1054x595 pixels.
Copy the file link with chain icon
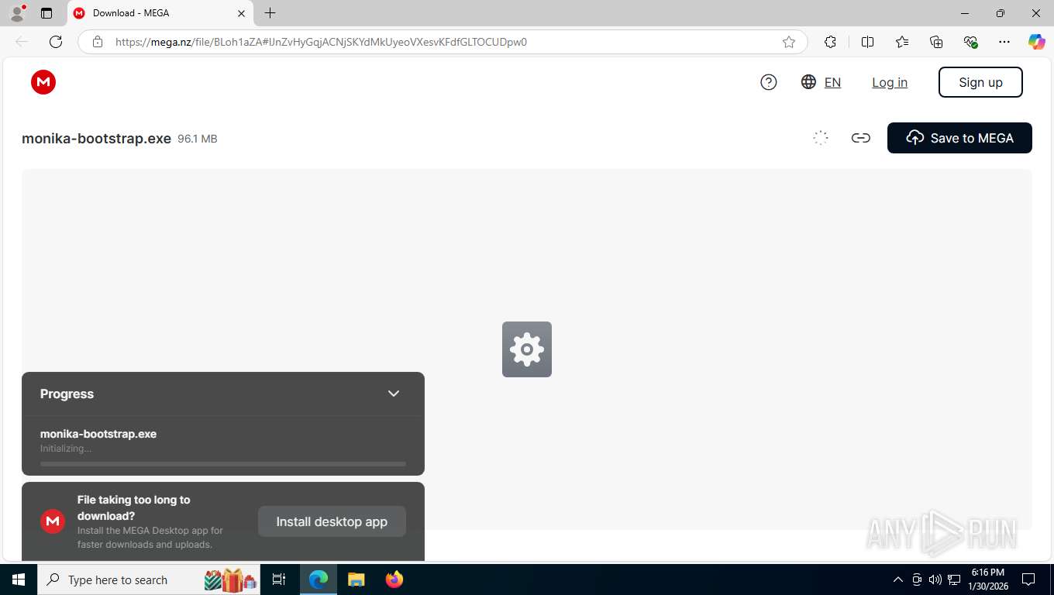pos(860,138)
